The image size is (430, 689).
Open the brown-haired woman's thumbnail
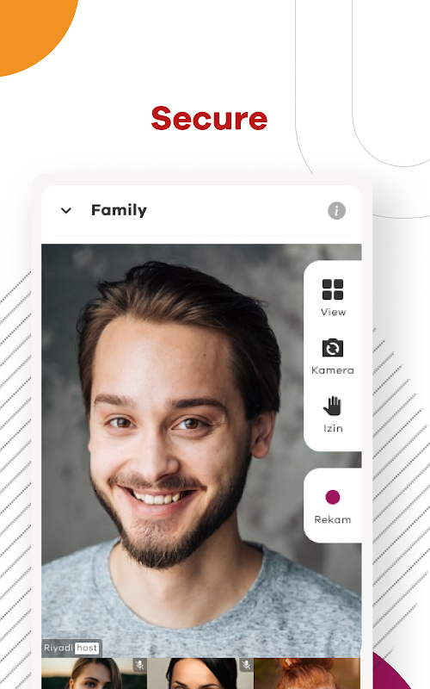pyautogui.click(x=94, y=673)
